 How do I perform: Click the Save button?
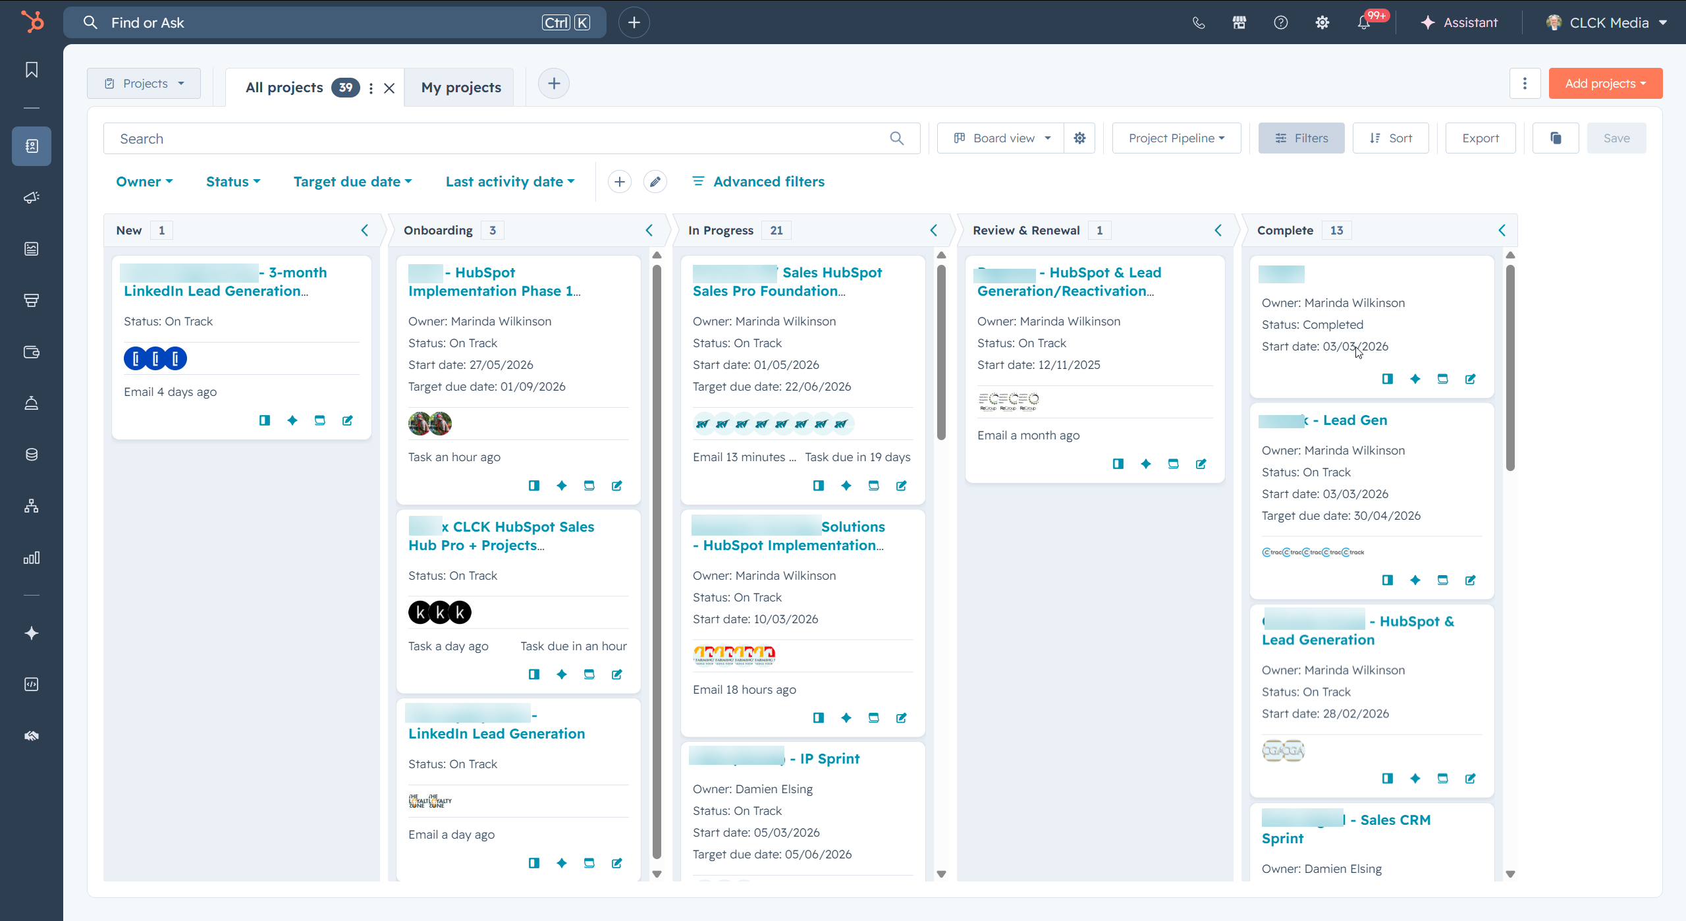tap(1617, 138)
